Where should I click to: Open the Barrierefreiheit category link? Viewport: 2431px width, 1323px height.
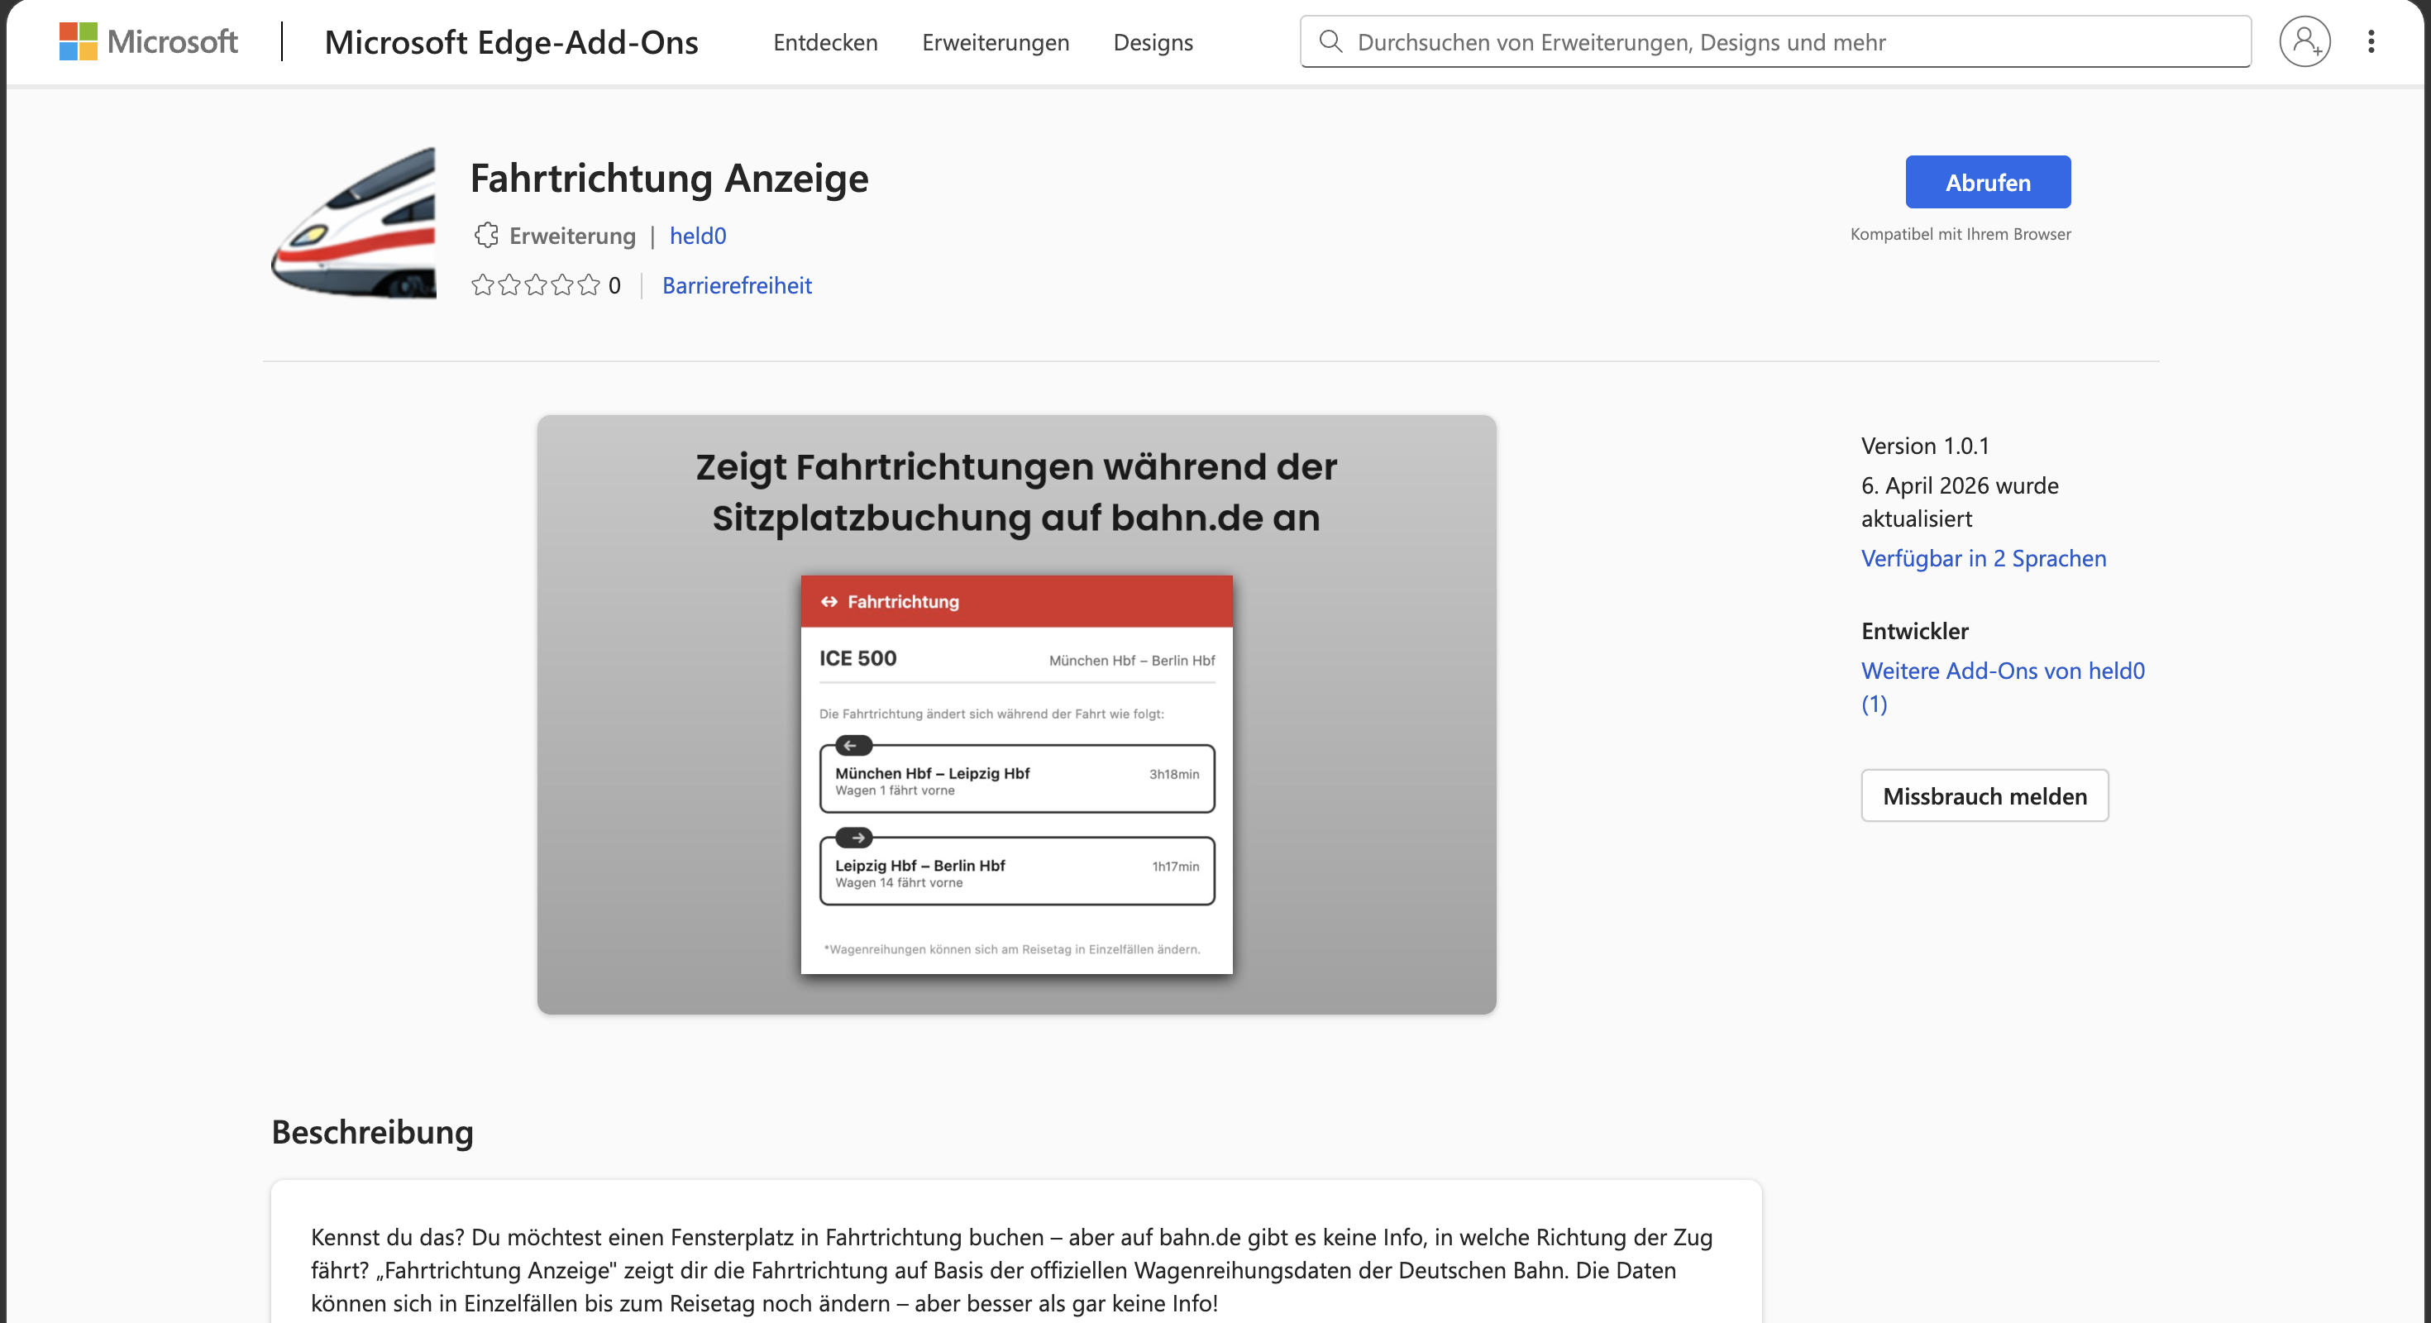736,285
